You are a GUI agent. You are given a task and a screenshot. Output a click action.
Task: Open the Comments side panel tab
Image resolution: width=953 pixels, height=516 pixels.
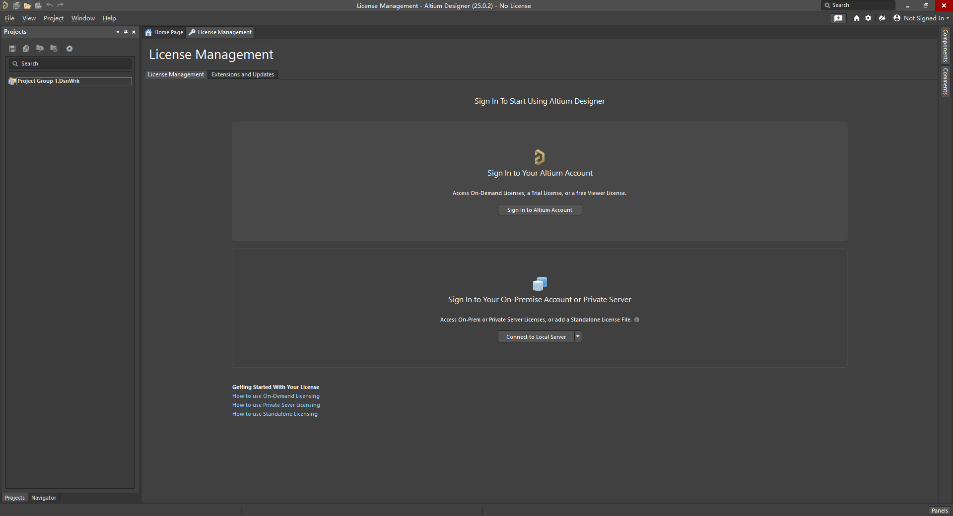tap(945, 82)
